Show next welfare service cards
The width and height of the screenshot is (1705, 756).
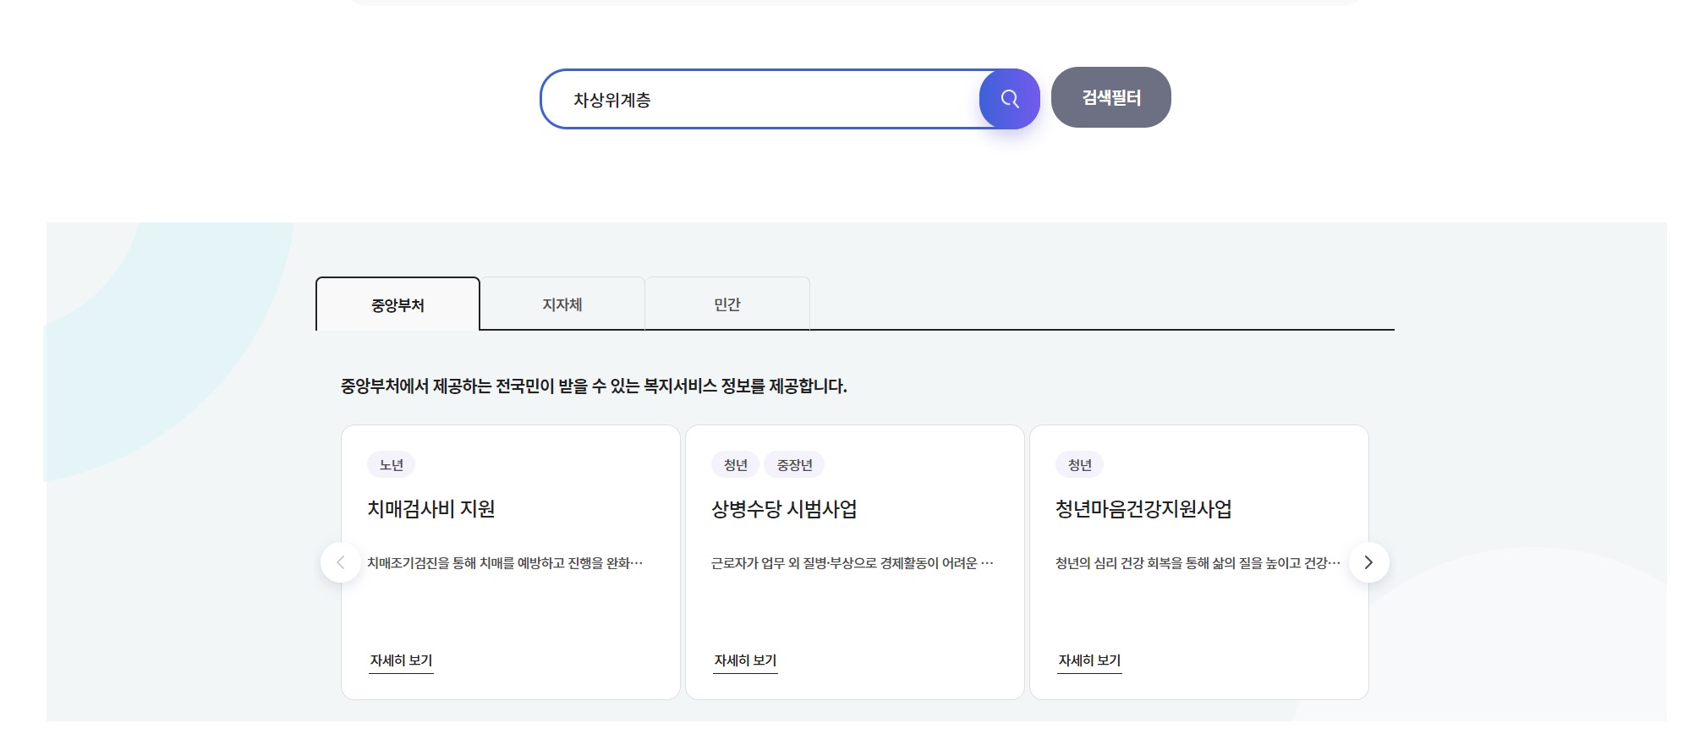click(x=1368, y=562)
